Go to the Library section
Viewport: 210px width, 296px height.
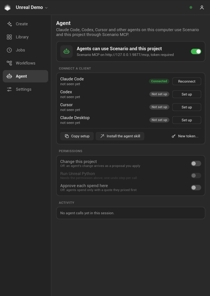[x=25, y=37]
